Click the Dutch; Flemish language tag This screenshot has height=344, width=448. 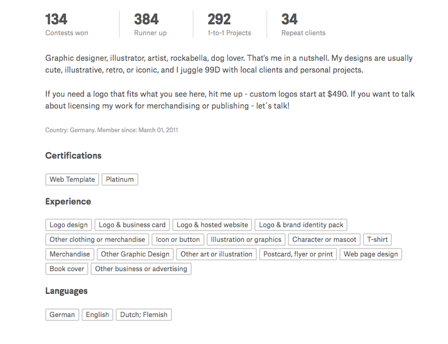coord(144,315)
